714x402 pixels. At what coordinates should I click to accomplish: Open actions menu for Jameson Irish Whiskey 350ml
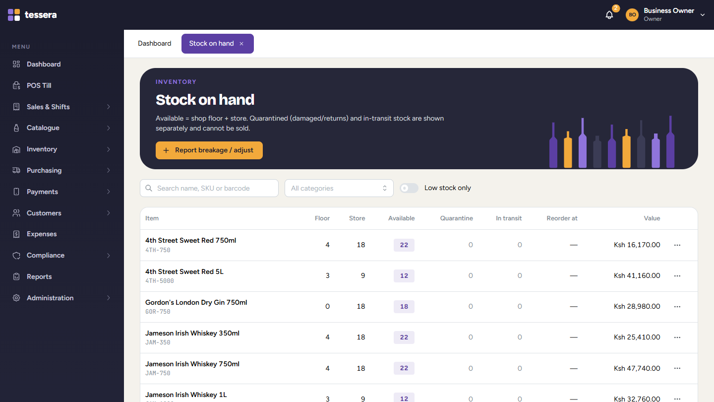pyautogui.click(x=677, y=337)
